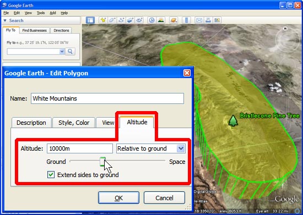Click the historical imagery clock icon
This screenshot has width=303, height=215.
click(152, 20)
